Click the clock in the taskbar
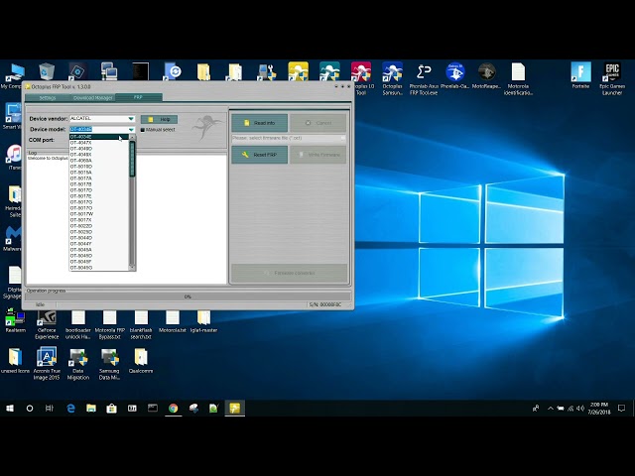This screenshot has height=476, width=635. click(x=599, y=409)
